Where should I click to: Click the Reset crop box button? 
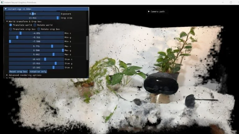click(18, 71)
